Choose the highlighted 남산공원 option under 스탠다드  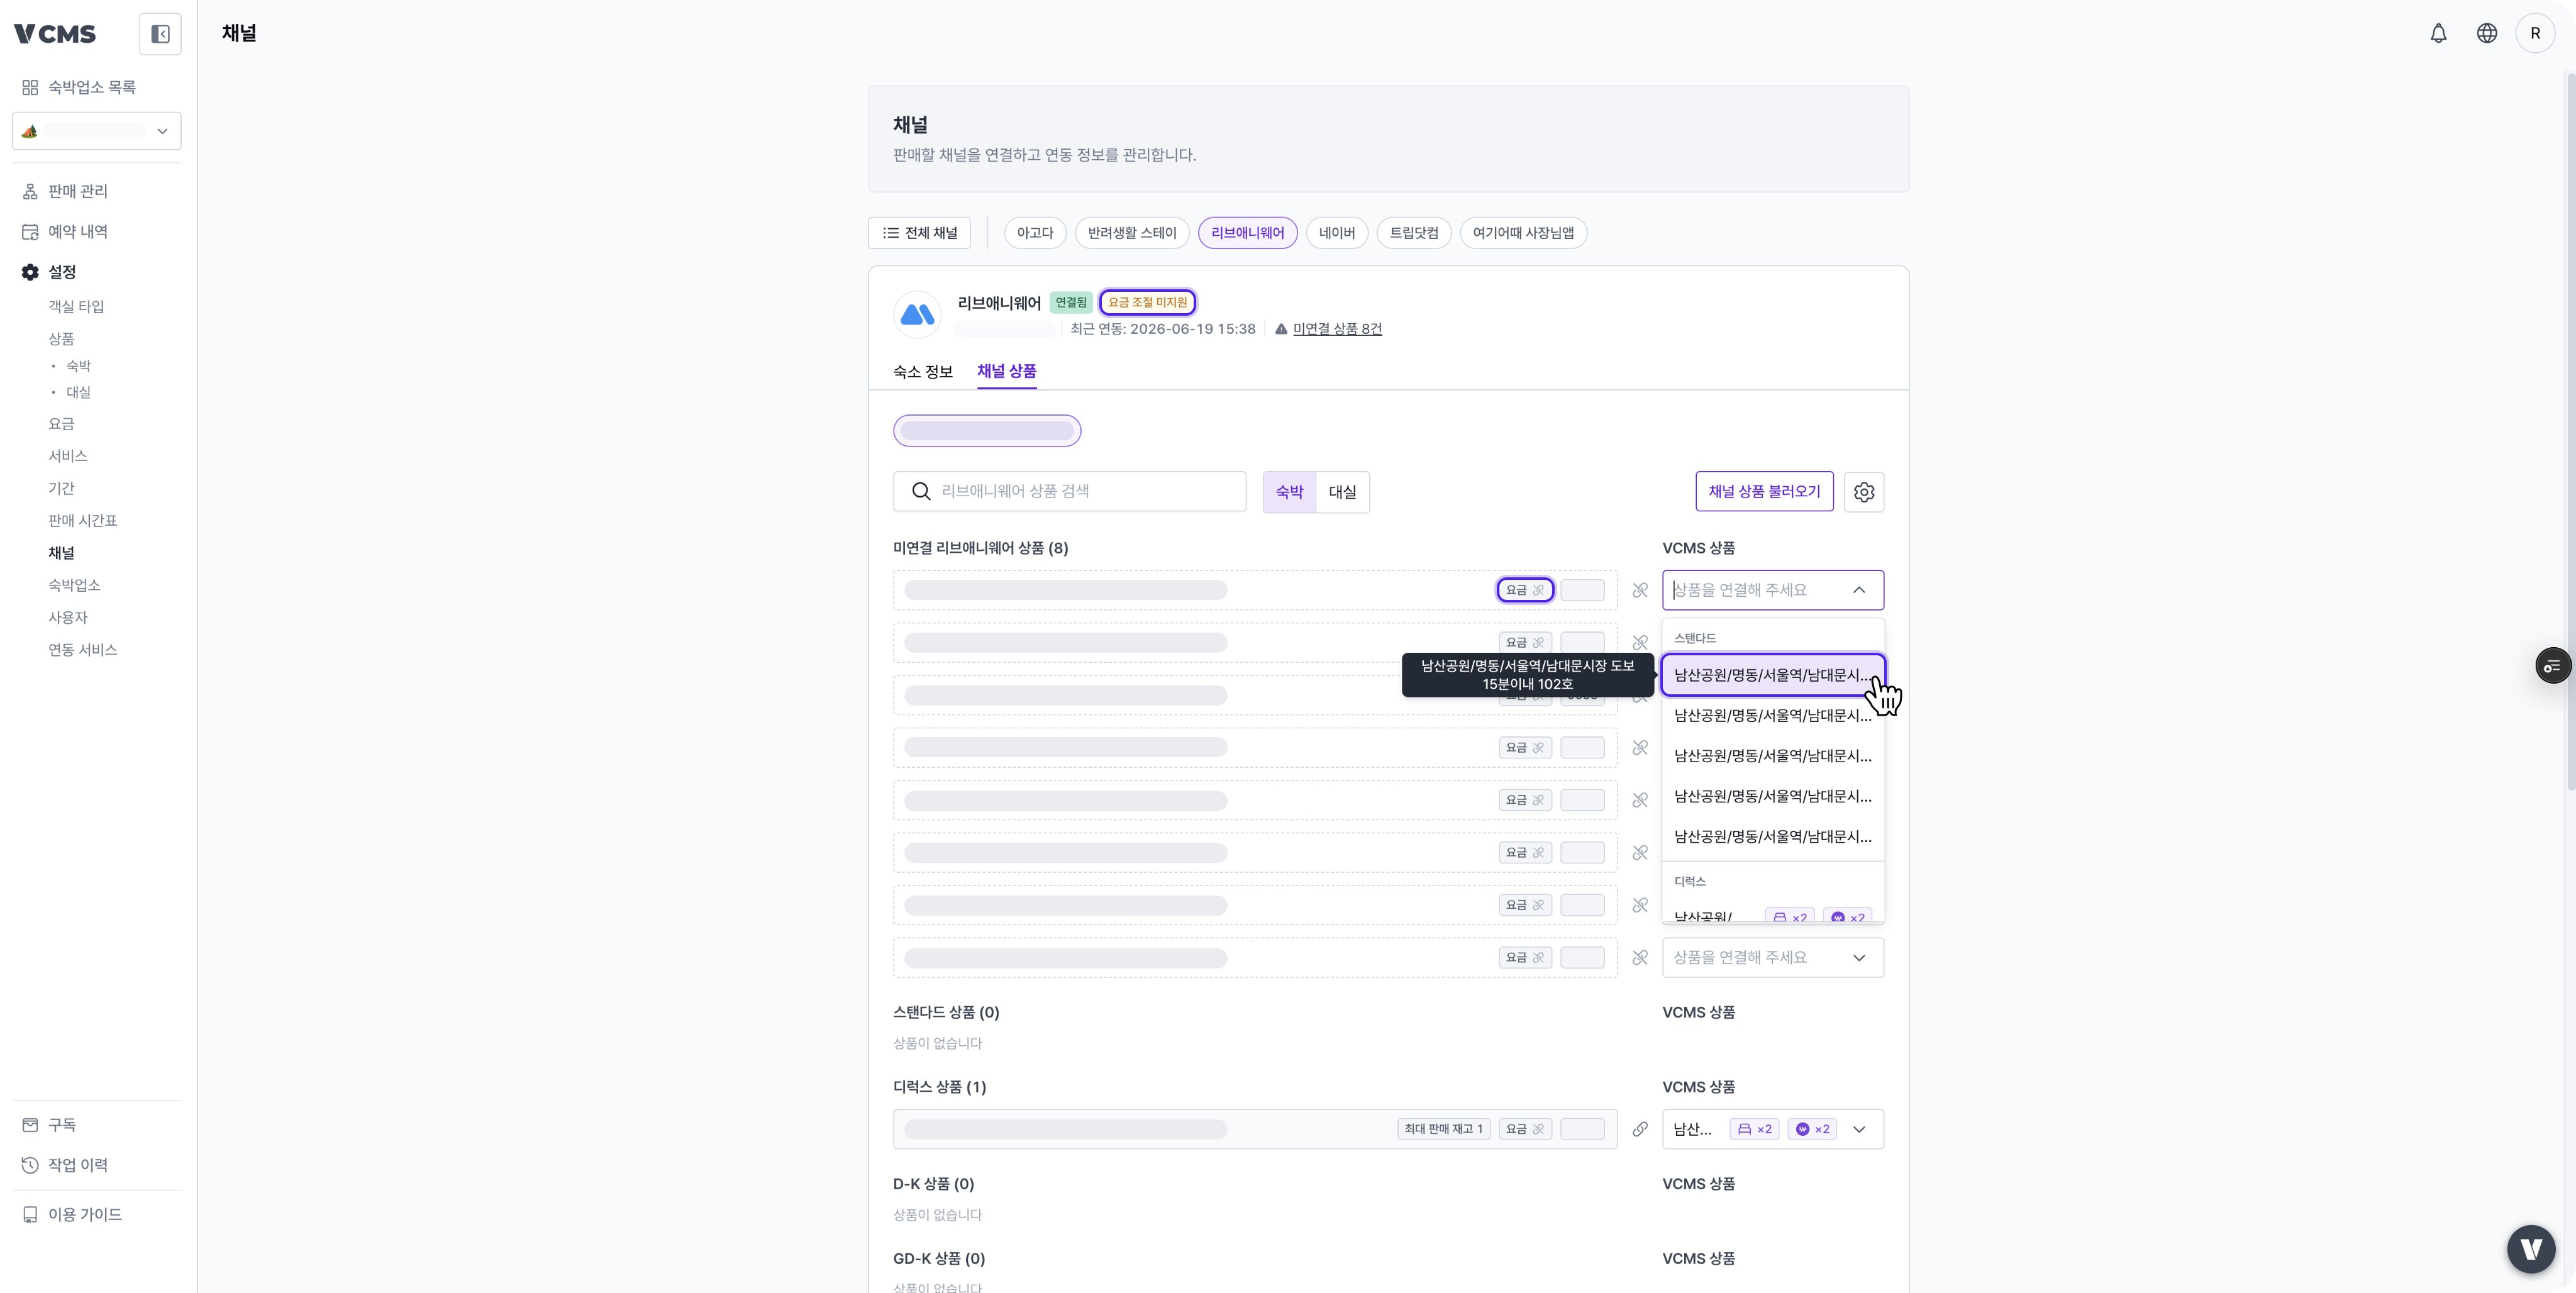[x=1773, y=675]
